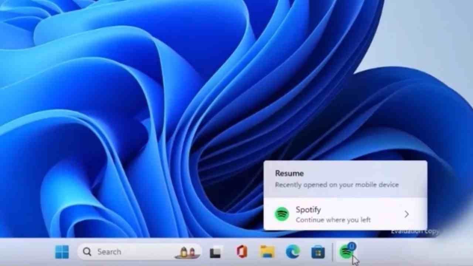
Task: Click the Resume flyout header
Action: [x=289, y=173]
